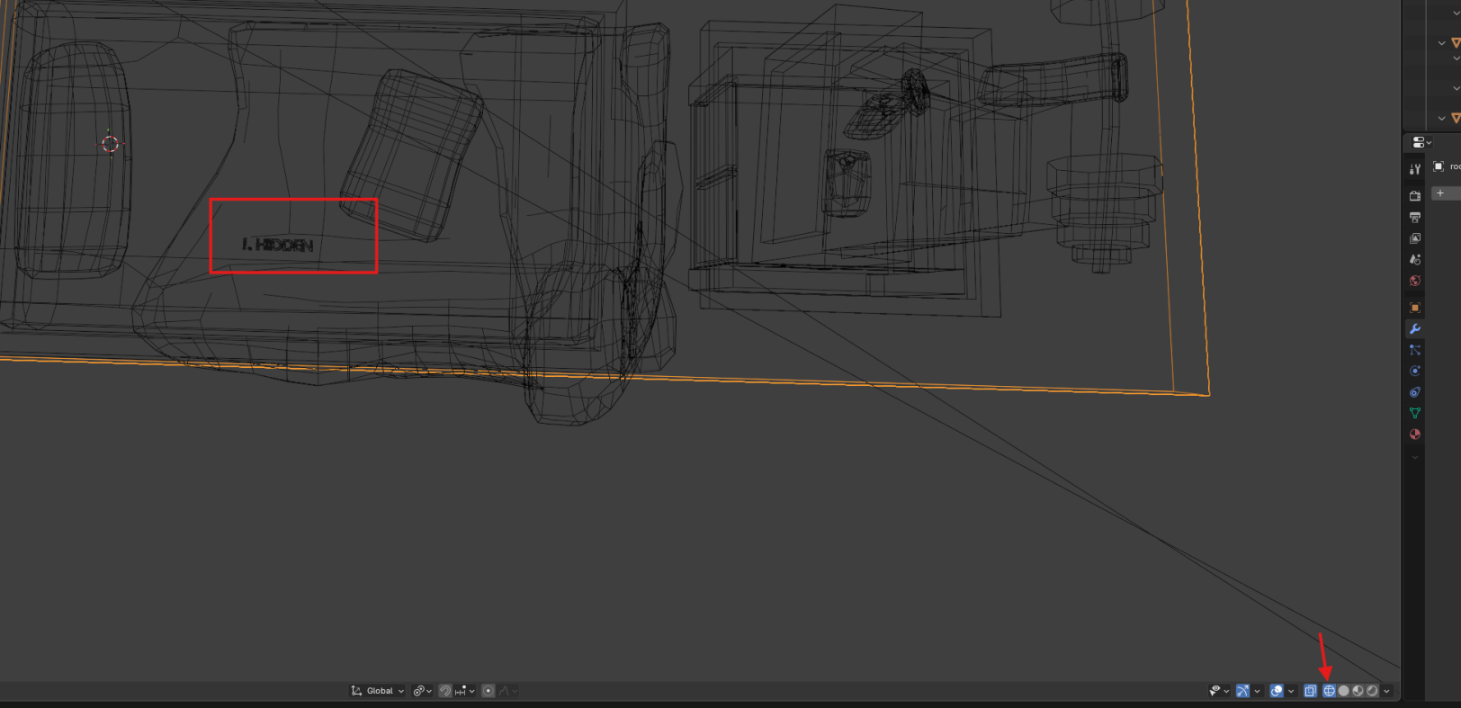Toggle proportional editing

tap(488, 691)
